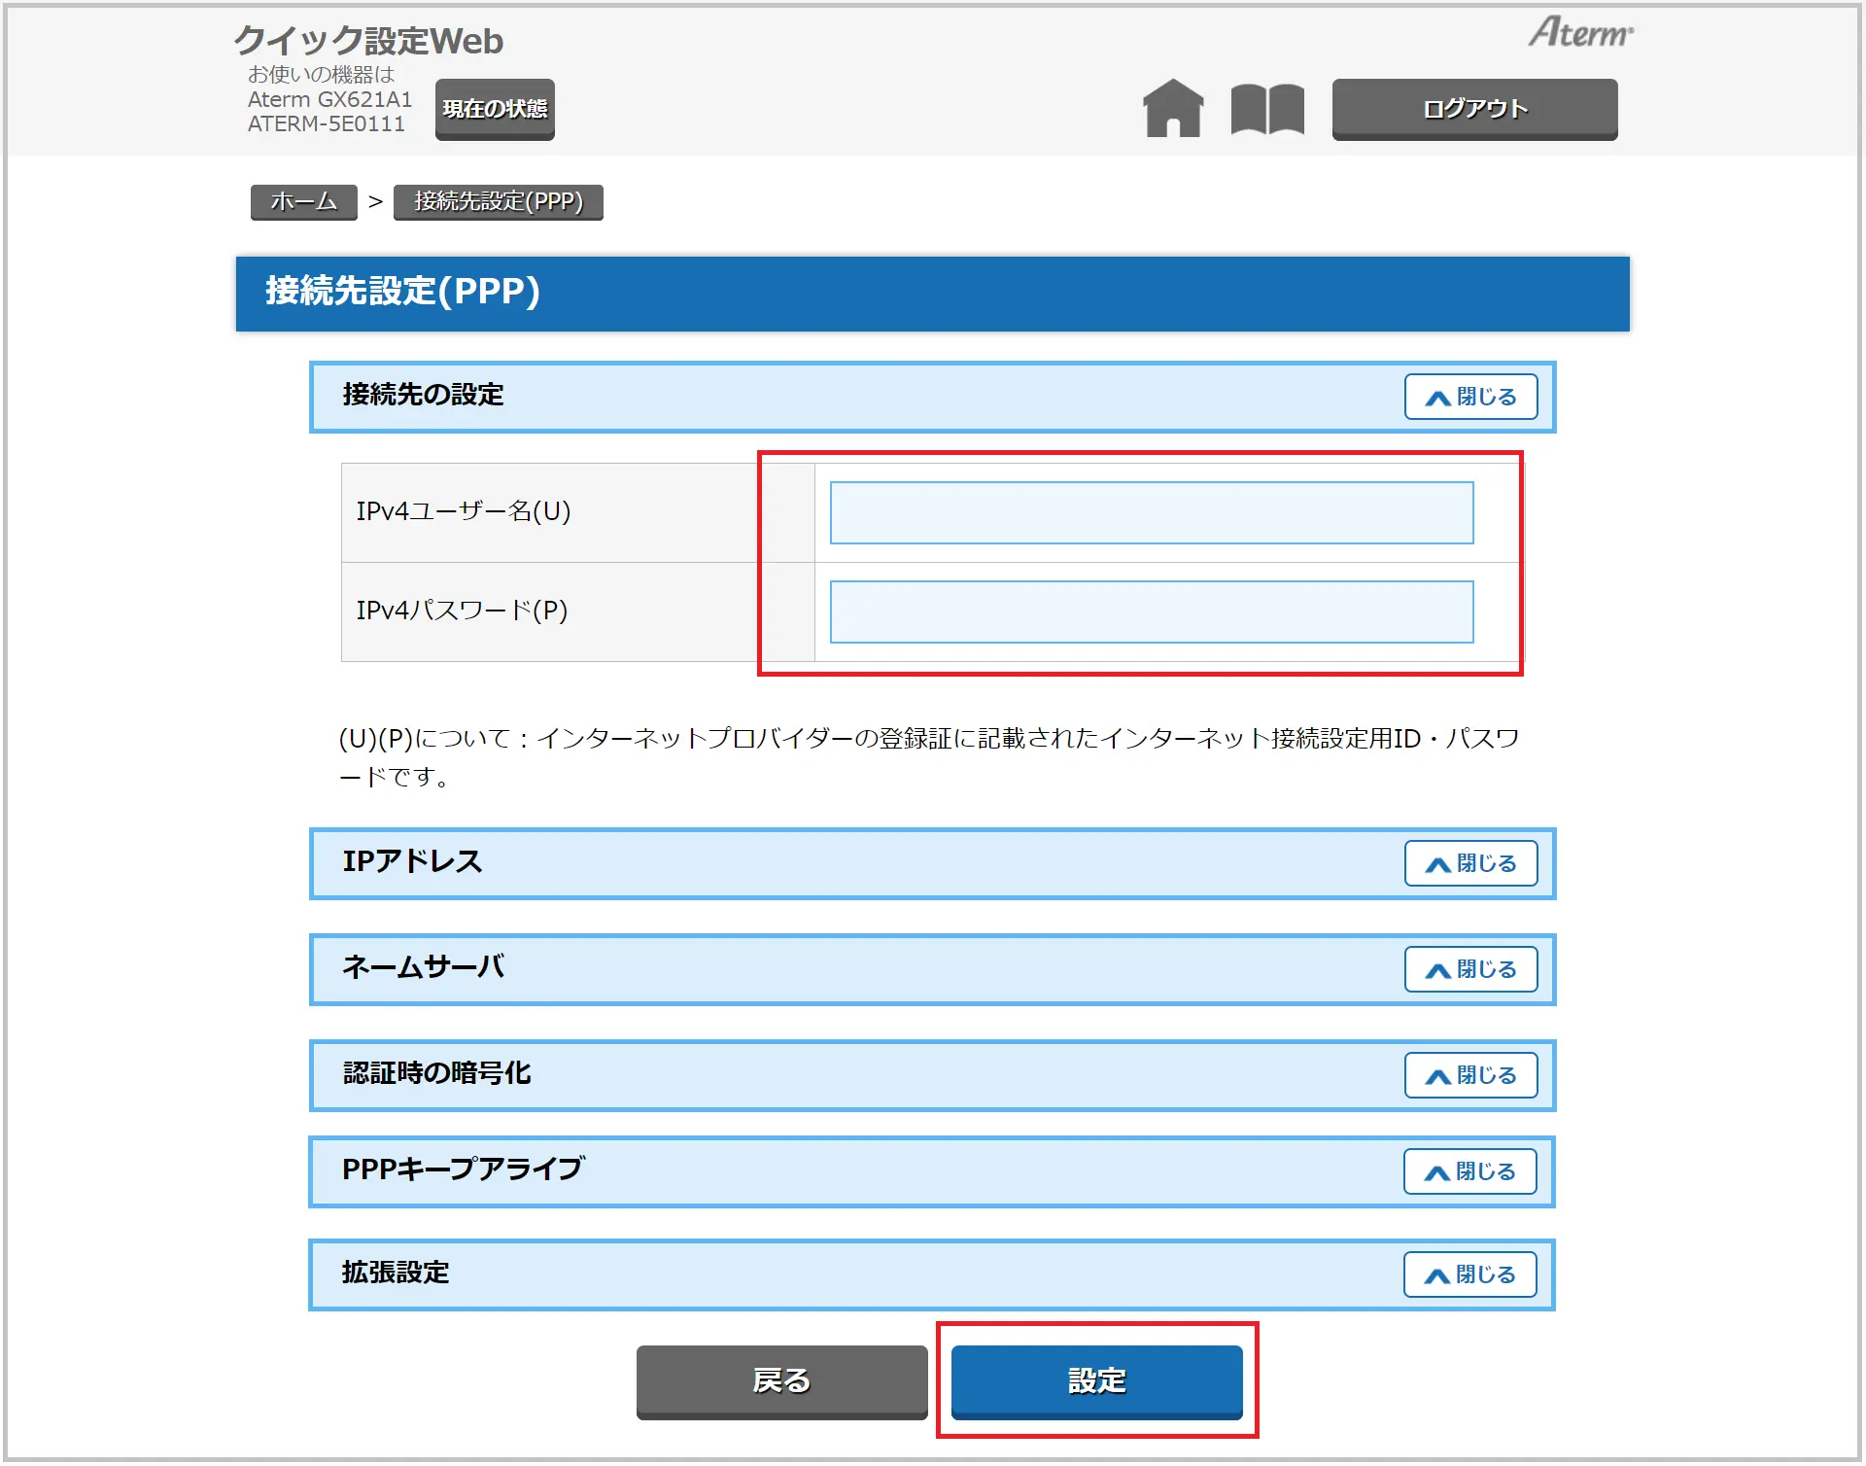Open the manual book icon
This screenshot has height=1466, width=1866.
[x=1267, y=109]
